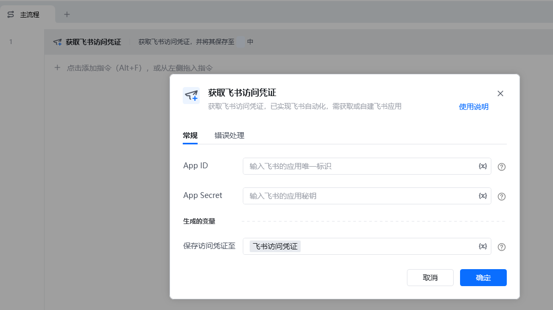Viewport: 553px width, 310px height.
Task: Select the 常规 tab
Action: point(190,135)
